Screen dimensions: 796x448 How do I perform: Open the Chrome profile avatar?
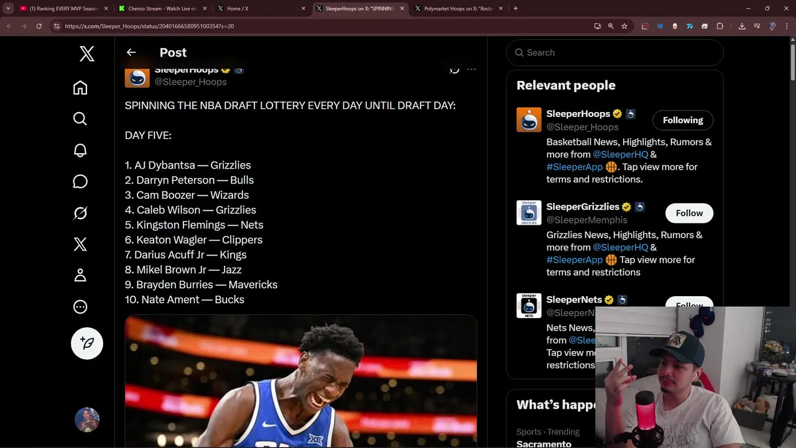pyautogui.click(x=772, y=26)
